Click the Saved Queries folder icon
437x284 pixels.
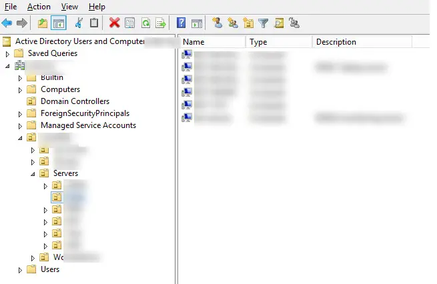(x=19, y=53)
